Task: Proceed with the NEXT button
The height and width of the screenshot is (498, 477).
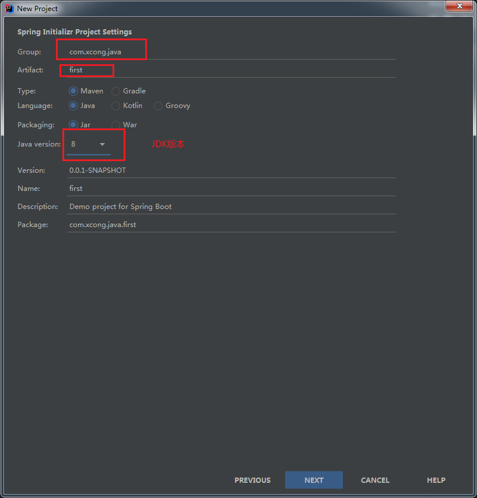Action: [314, 480]
